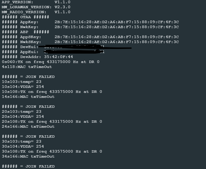The image size is (206, 169).
Task: Click the 14s166 MAC txTimeOut line
Action: coord(28,97)
